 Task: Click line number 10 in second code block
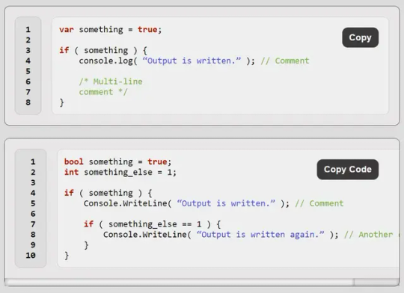click(31, 256)
